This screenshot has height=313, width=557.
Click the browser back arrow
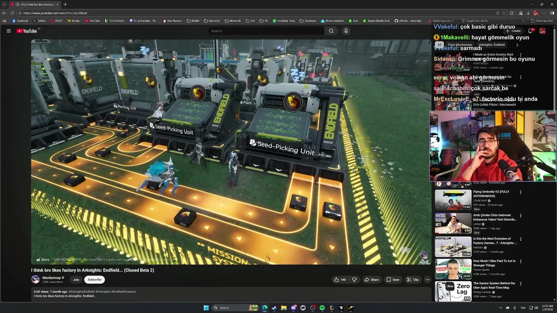pyautogui.click(x=4, y=13)
